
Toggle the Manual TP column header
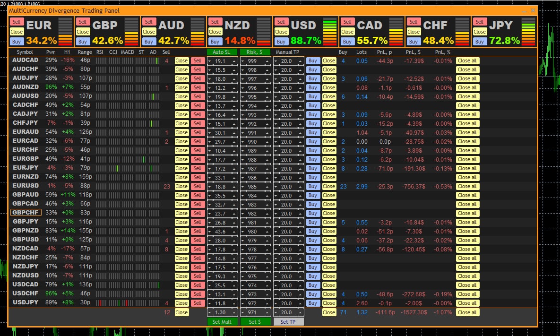tap(288, 52)
